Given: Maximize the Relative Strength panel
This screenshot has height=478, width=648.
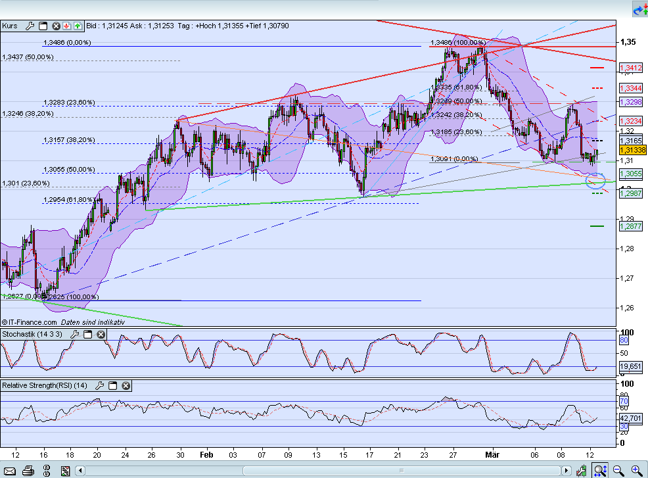Looking at the screenshot, I should 112,385.
